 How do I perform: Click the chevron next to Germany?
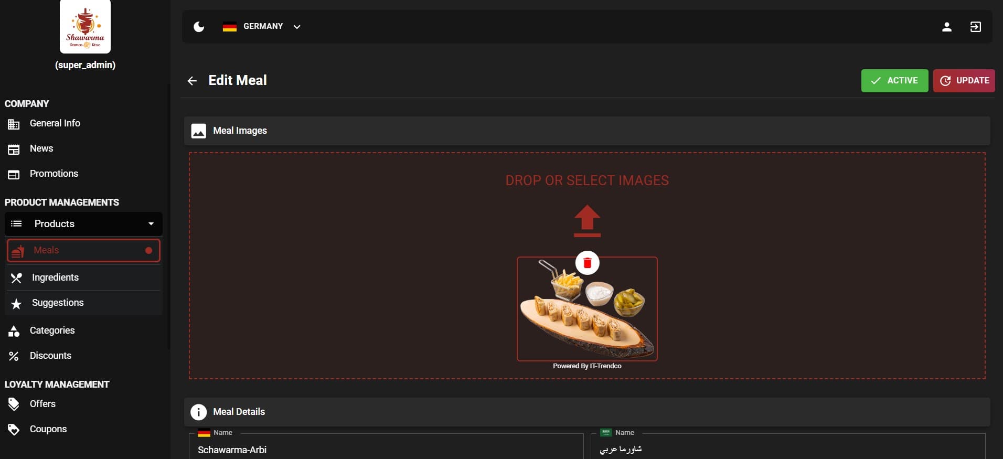pyautogui.click(x=297, y=27)
